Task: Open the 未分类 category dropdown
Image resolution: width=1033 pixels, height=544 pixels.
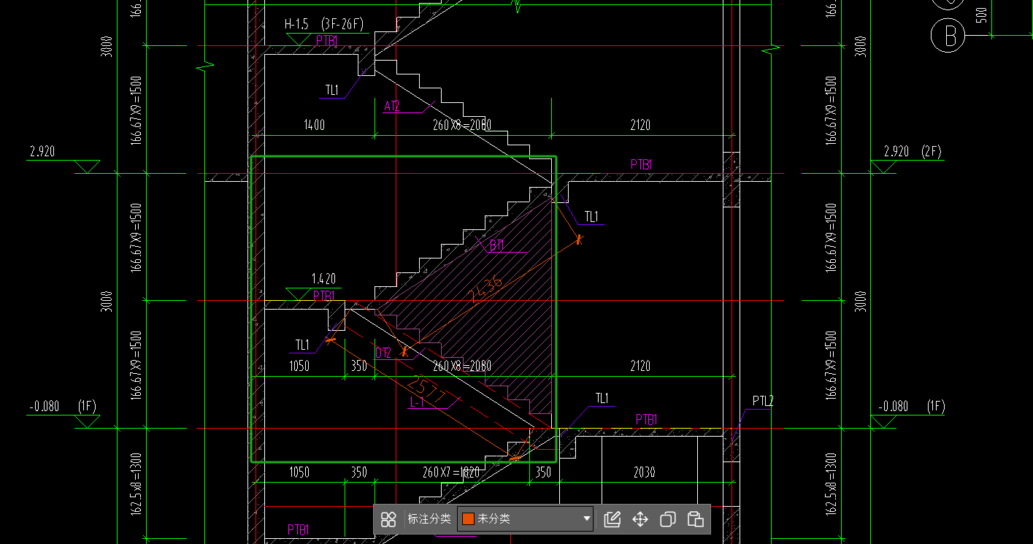Action: 525,519
